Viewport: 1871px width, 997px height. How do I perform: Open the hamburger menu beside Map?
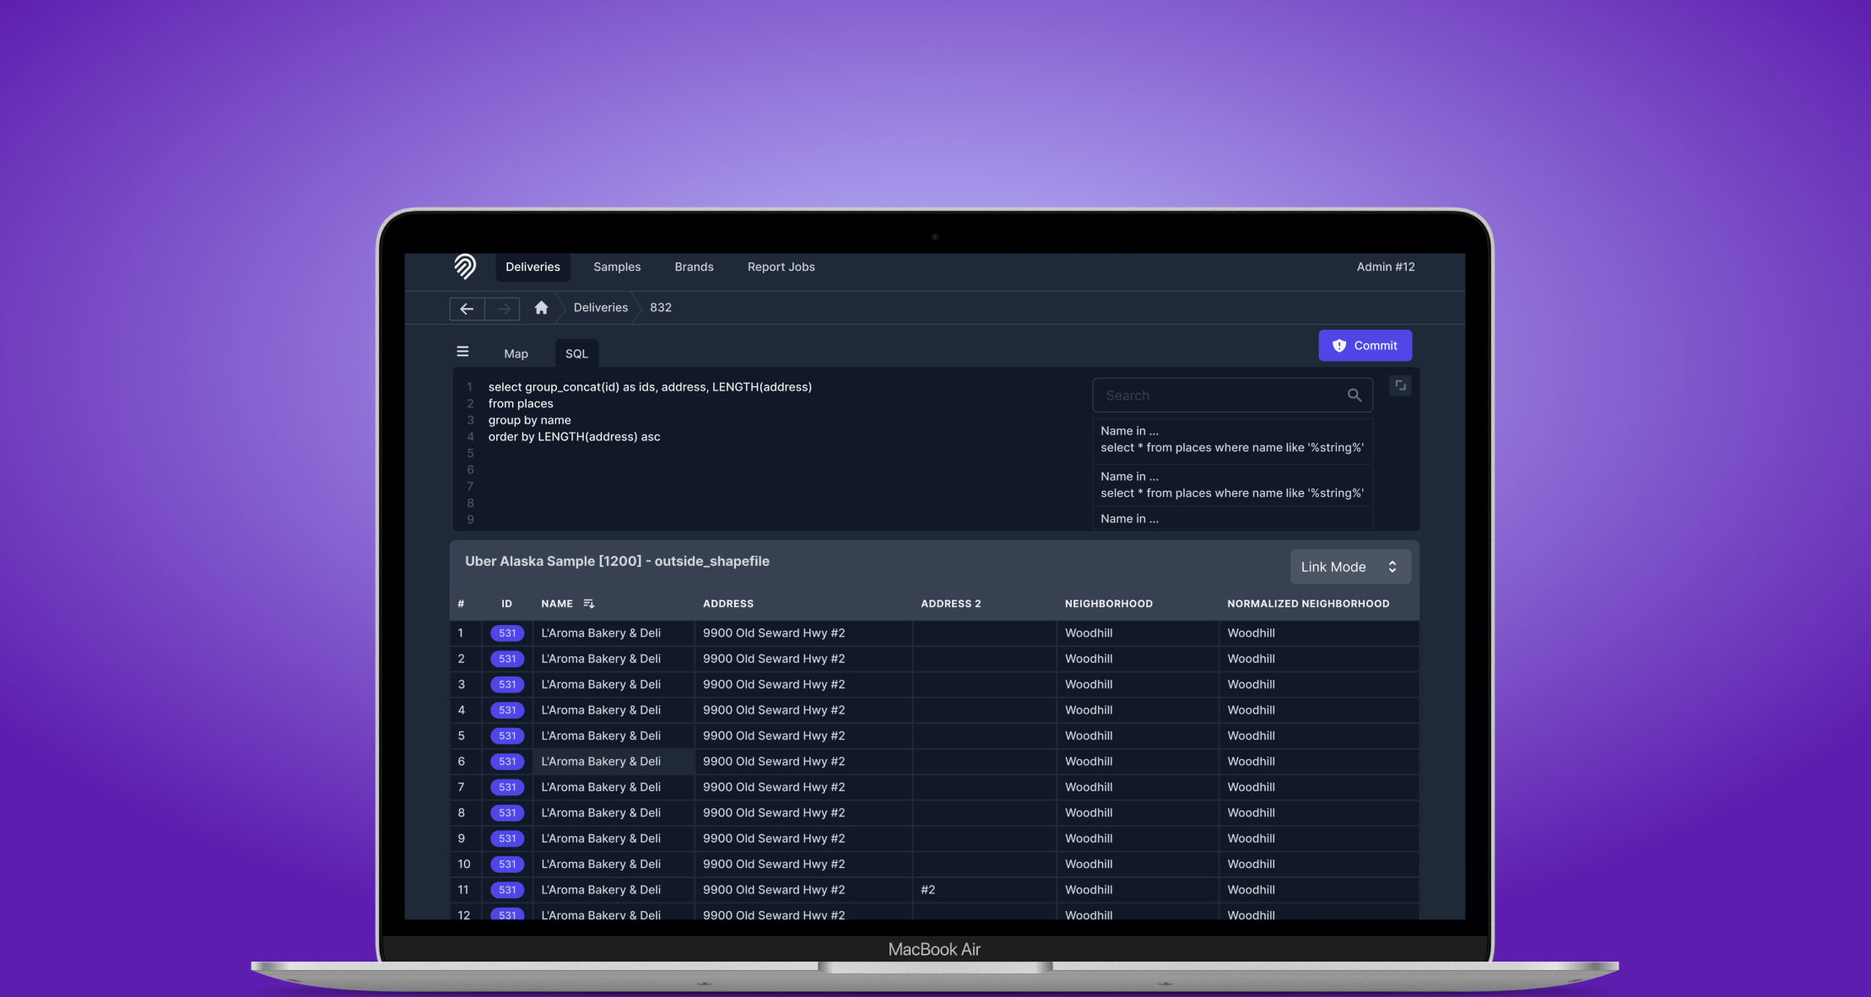[462, 352]
